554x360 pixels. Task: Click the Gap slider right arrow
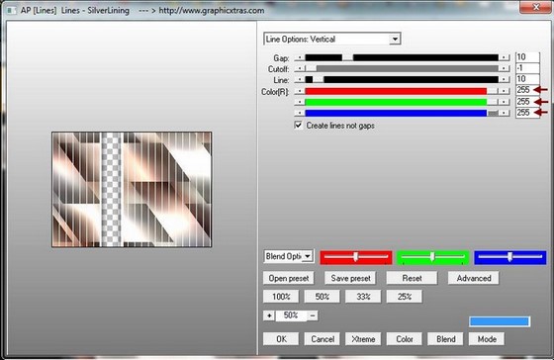(x=505, y=57)
